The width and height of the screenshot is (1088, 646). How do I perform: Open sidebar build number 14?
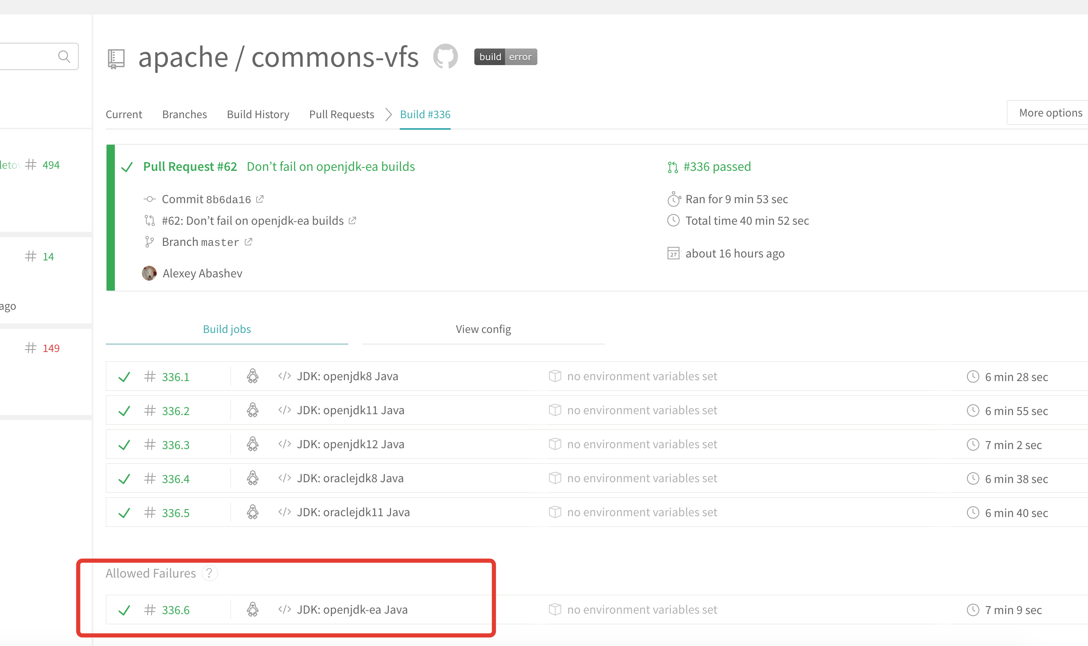48,256
